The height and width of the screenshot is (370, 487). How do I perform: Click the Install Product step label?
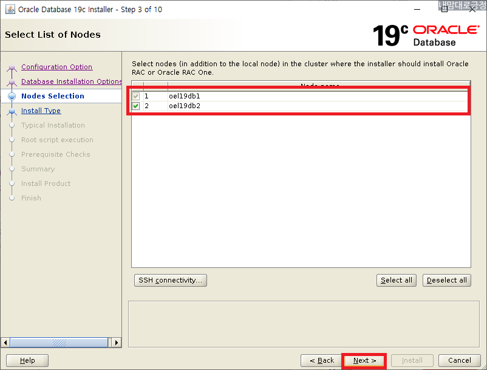point(46,183)
